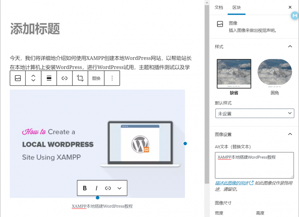Select the crop image tool
The width and height of the screenshot is (299, 217).
(x=80, y=78)
